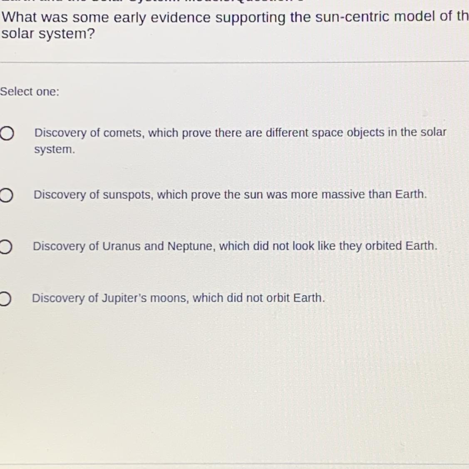This screenshot has width=469, height=469.
Task: Click "in the solar" ending comets first line
Action: 417,132
